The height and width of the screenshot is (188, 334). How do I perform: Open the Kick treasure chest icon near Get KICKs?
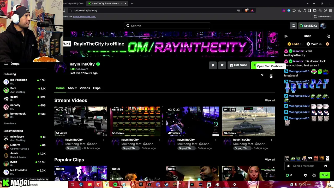coord(293,26)
